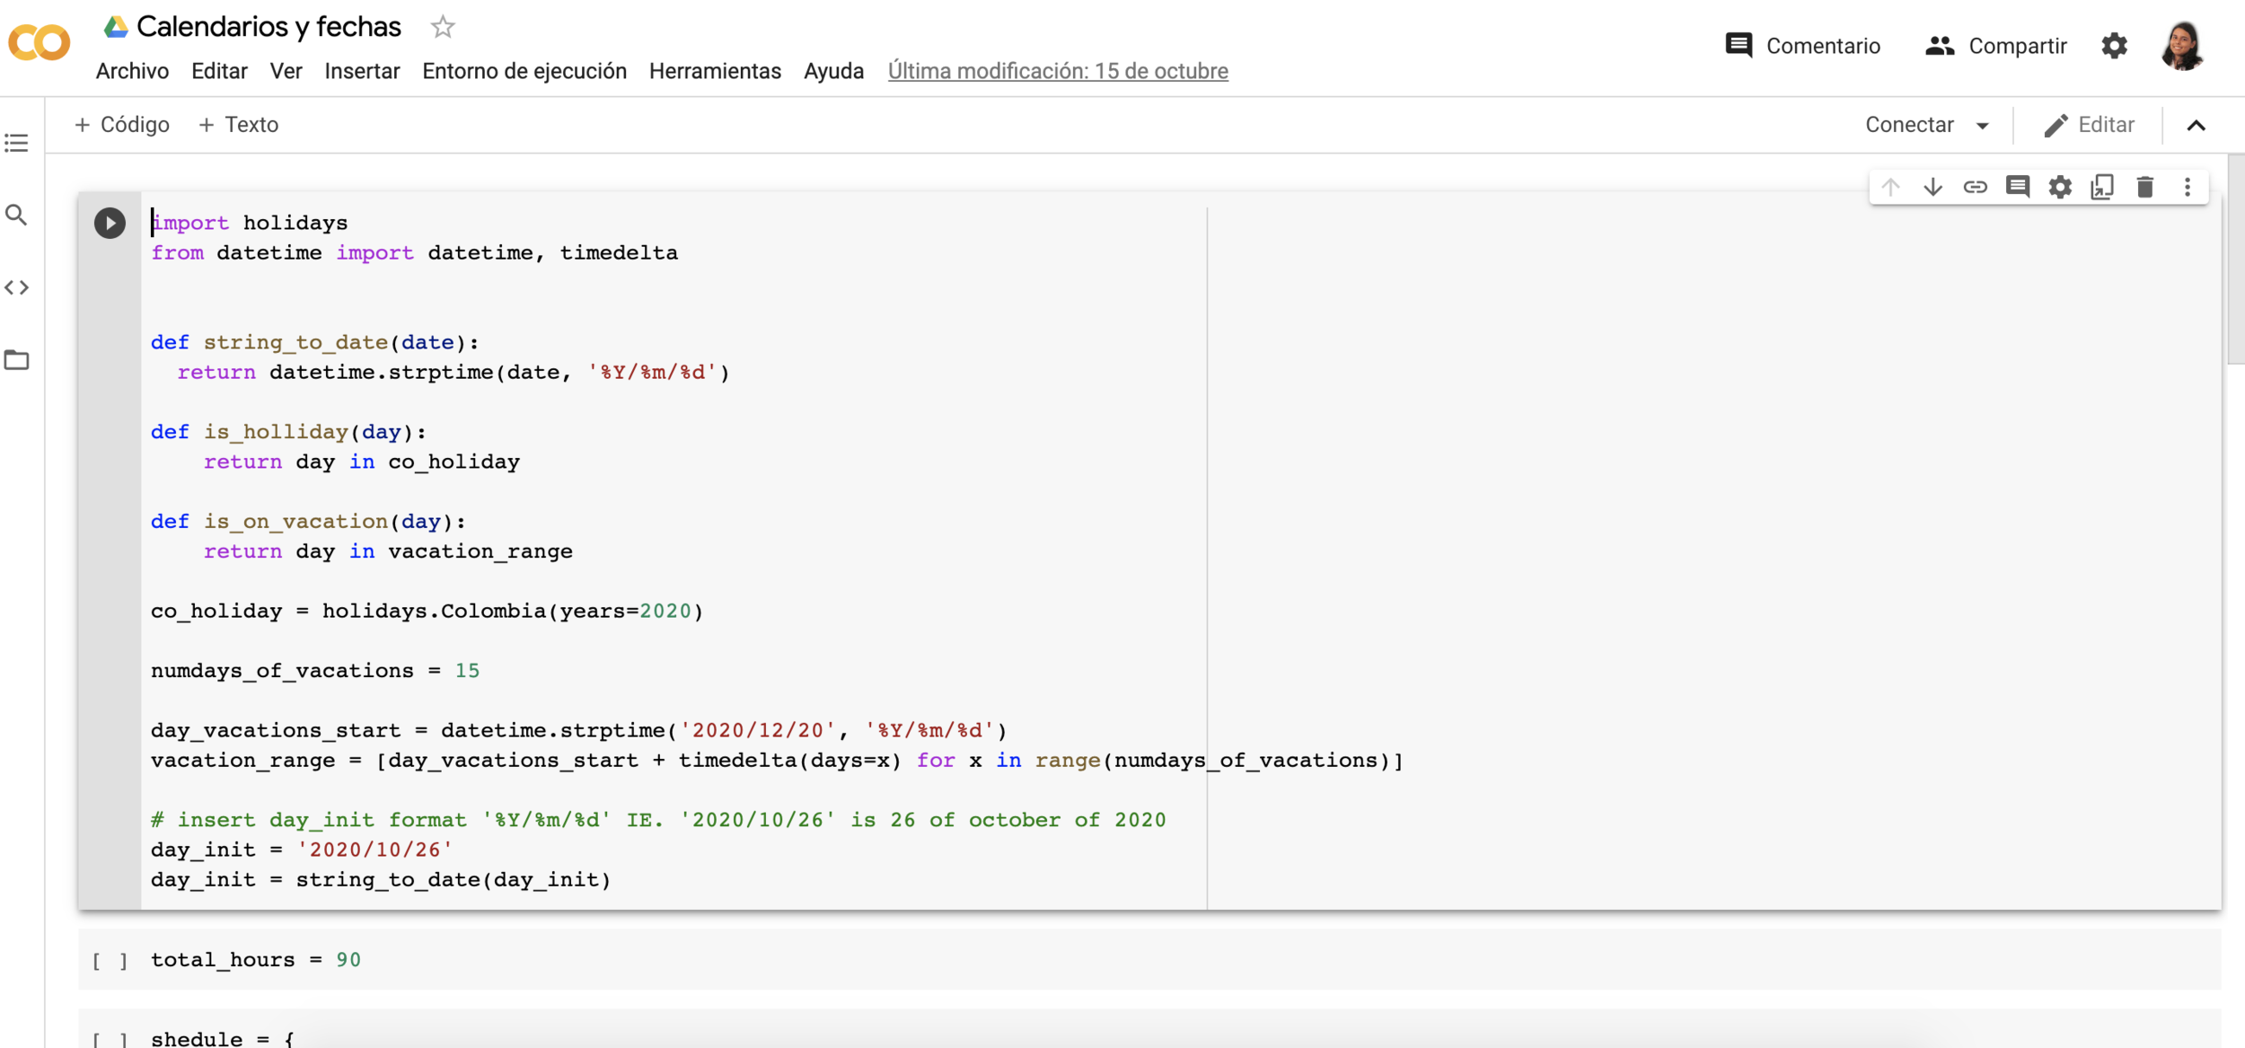
Task: Mirror cell in tab icon
Action: click(x=2102, y=187)
